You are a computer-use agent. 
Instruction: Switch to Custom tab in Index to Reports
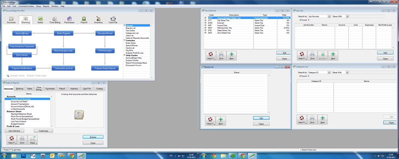[99, 89]
